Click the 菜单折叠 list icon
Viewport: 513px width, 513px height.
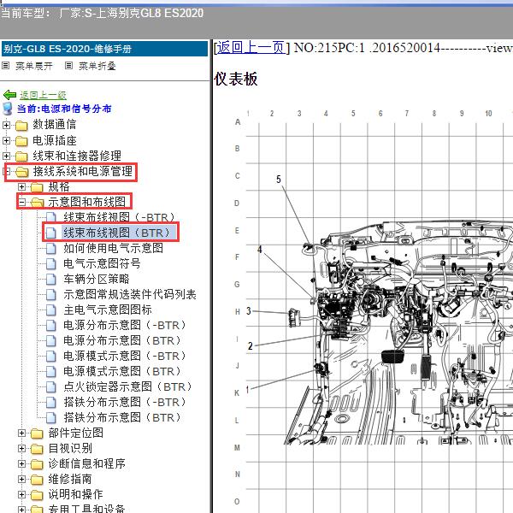68,66
